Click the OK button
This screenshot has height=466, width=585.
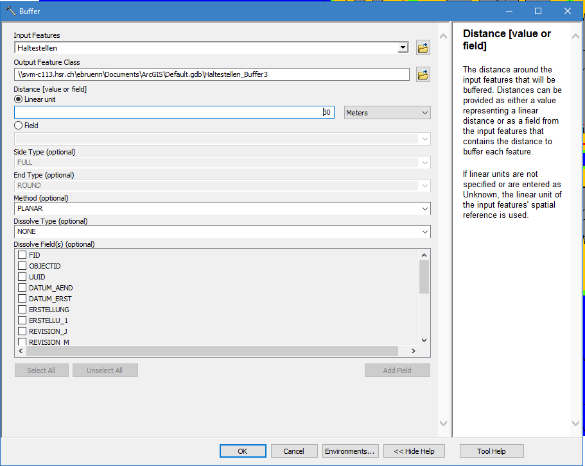click(242, 451)
